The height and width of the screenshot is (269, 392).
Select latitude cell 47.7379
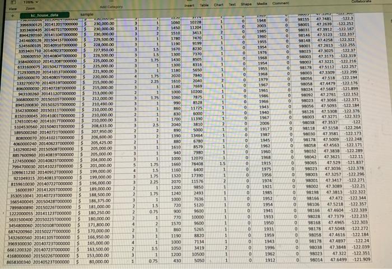pos(334,216)
